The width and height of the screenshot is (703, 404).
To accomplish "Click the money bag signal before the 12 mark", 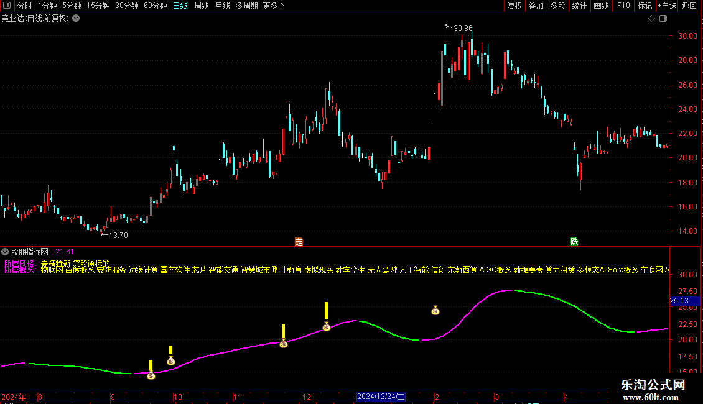I will point(283,344).
